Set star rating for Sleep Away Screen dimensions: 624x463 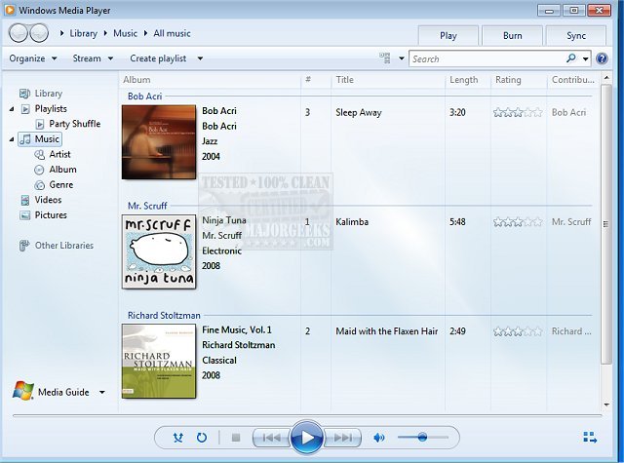tap(518, 112)
